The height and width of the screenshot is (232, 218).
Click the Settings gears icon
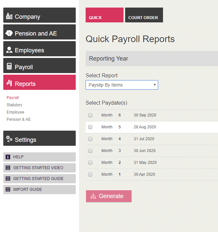click(9, 139)
